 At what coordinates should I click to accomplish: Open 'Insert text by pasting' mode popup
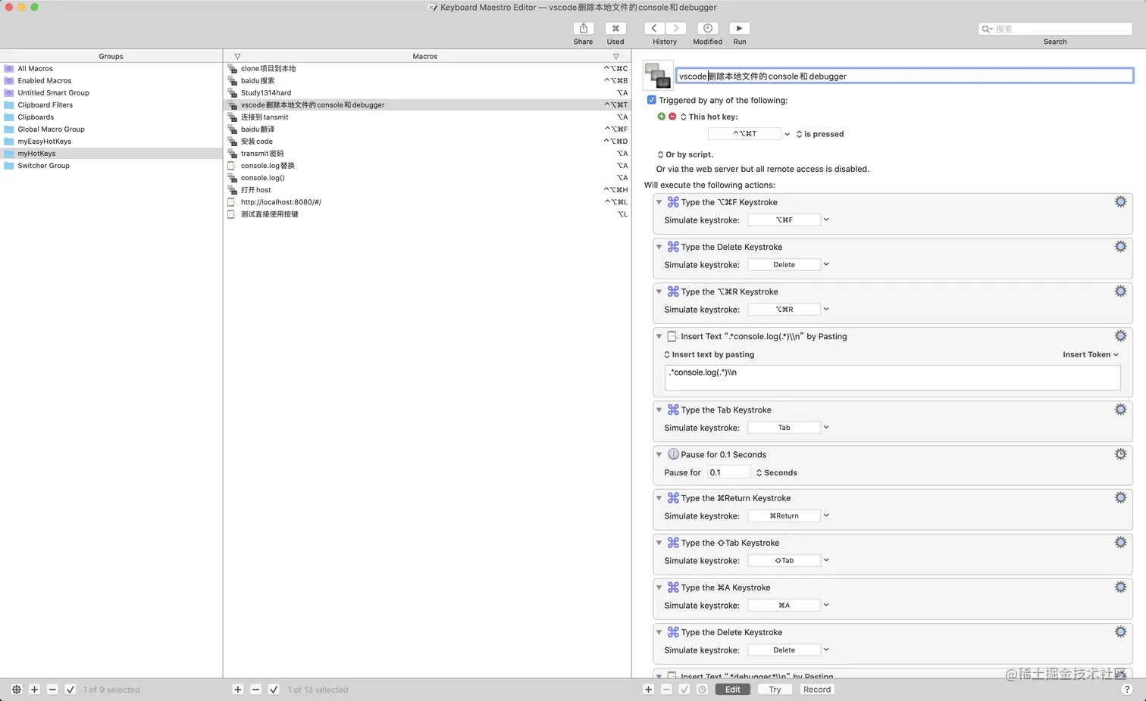pyautogui.click(x=709, y=354)
